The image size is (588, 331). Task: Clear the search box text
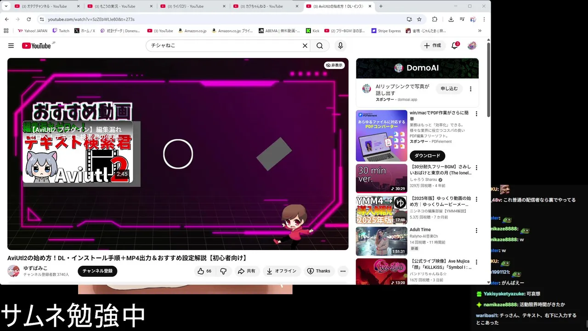pos(305,46)
